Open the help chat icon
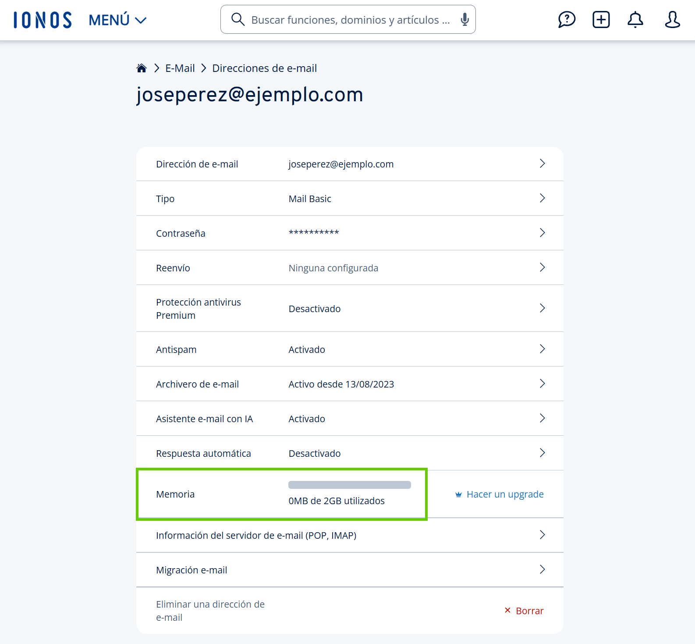 [x=567, y=20]
